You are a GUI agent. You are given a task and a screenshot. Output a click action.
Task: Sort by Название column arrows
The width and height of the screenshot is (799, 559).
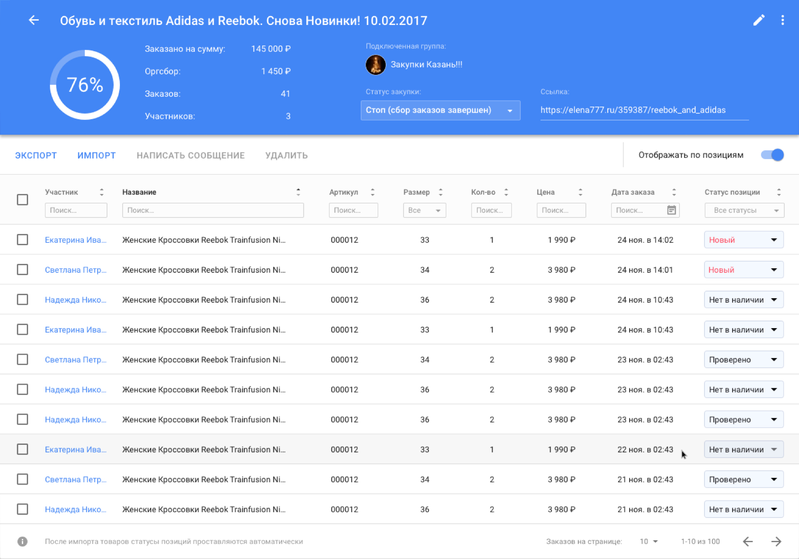(298, 192)
